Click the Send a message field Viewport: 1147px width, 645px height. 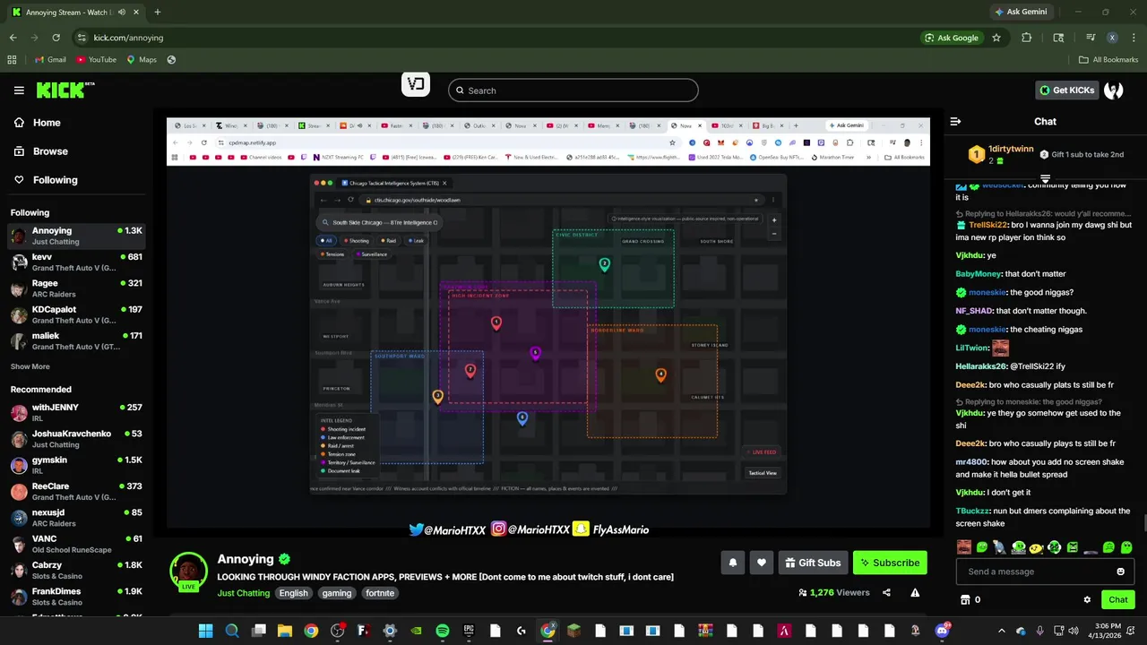click(x=1035, y=572)
